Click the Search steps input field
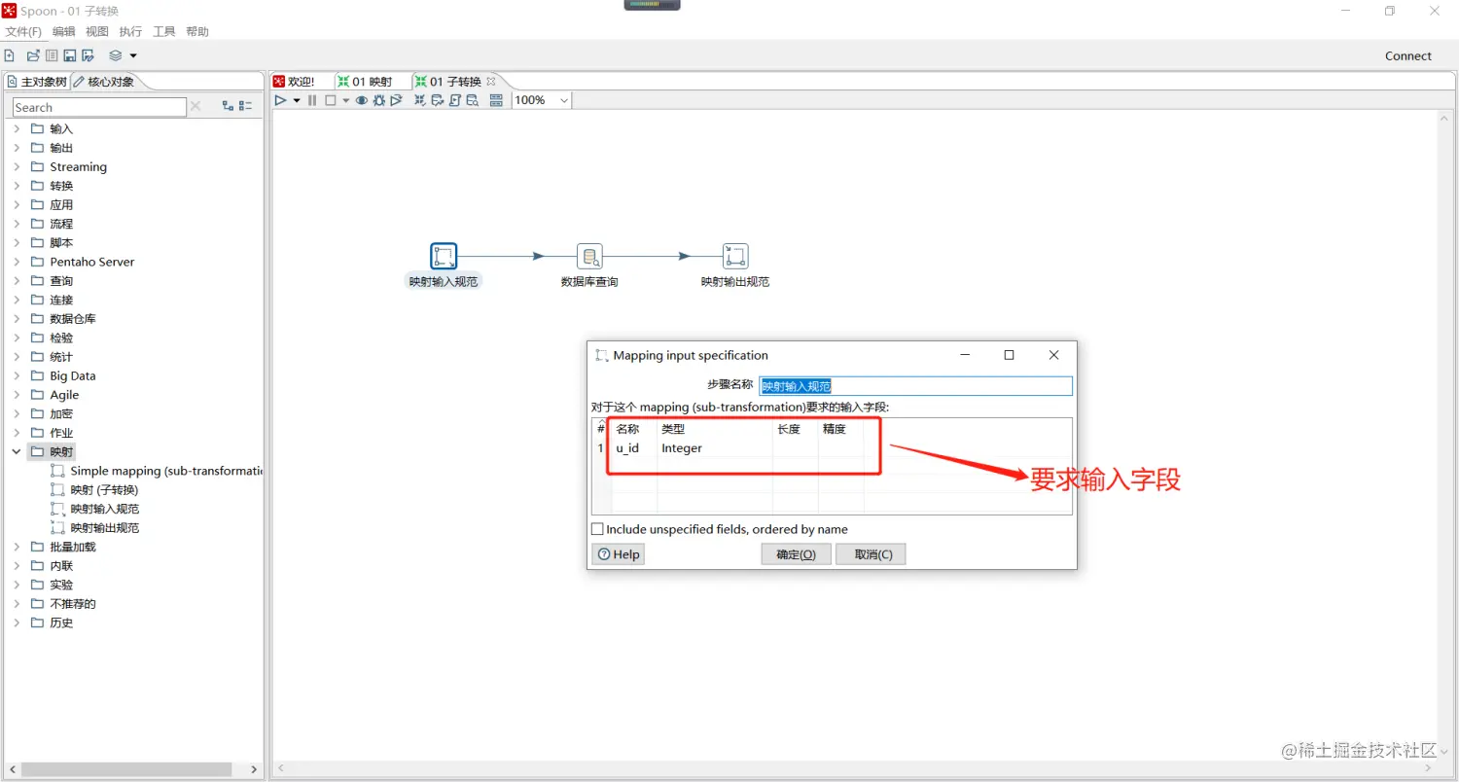Image resolution: width=1459 pixels, height=782 pixels. tap(99, 107)
